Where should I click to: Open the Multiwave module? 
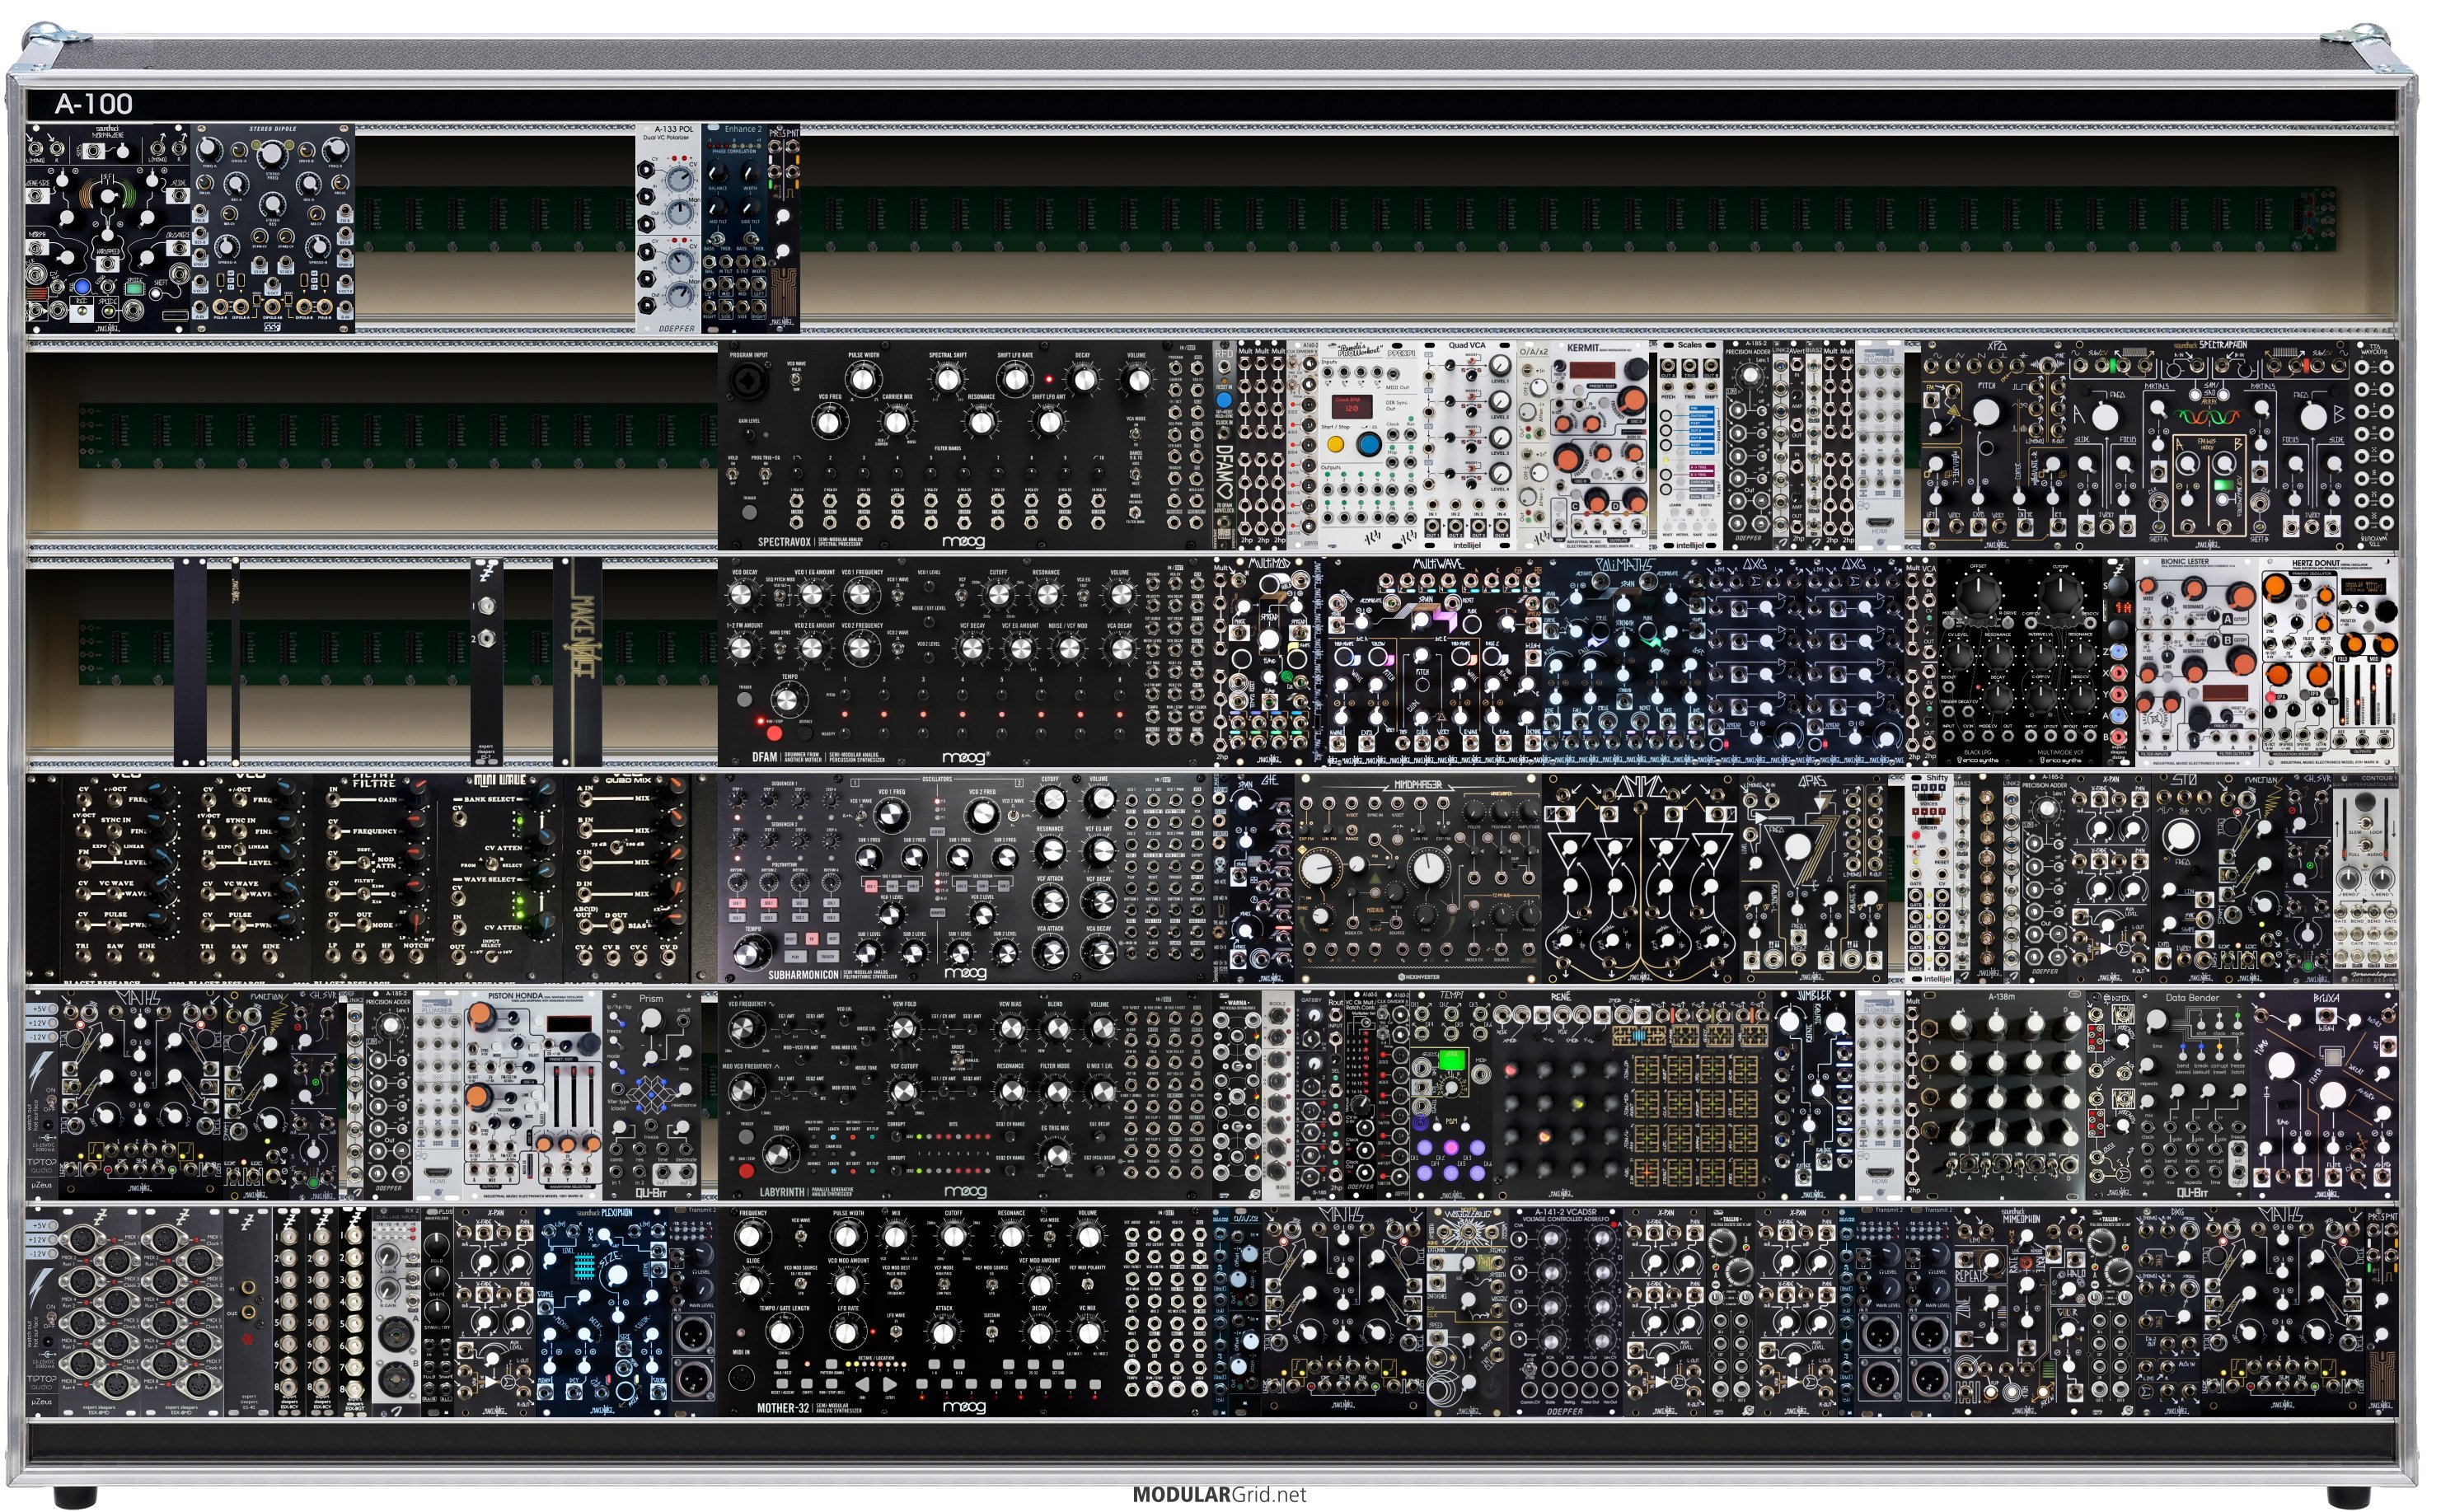(1434, 662)
